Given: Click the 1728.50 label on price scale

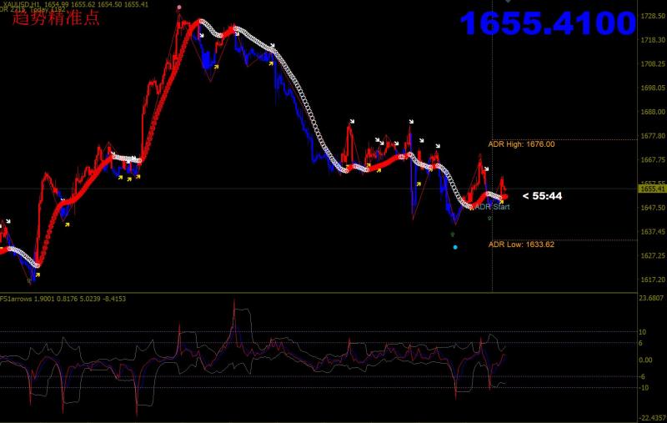Looking at the screenshot, I should click(651, 16).
